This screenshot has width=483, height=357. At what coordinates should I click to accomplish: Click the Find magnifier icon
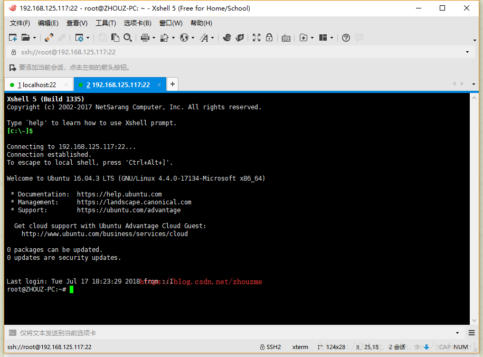point(128,37)
